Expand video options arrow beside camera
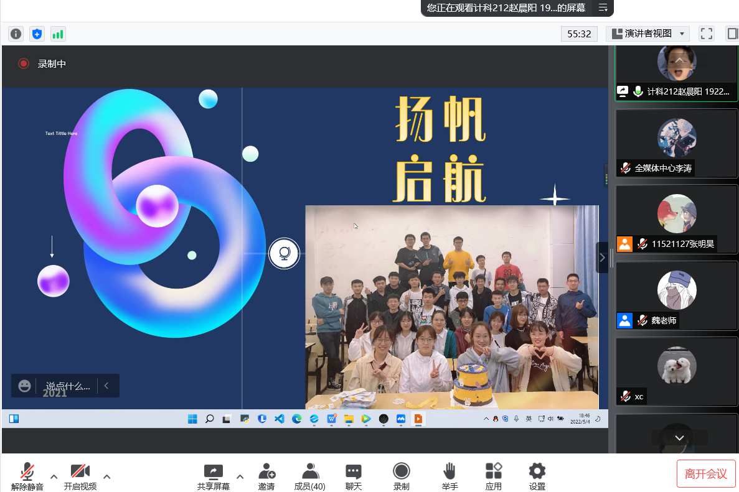Screen dimensions: 739x492 tap(106, 476)
